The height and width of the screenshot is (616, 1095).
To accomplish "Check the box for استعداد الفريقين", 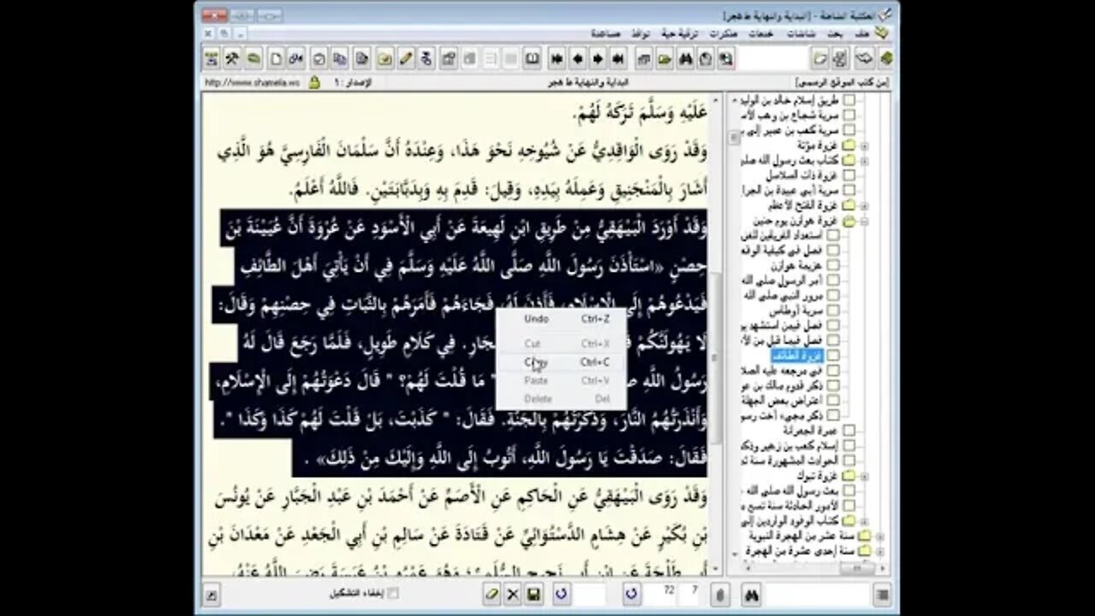I will tap(833, 234).
